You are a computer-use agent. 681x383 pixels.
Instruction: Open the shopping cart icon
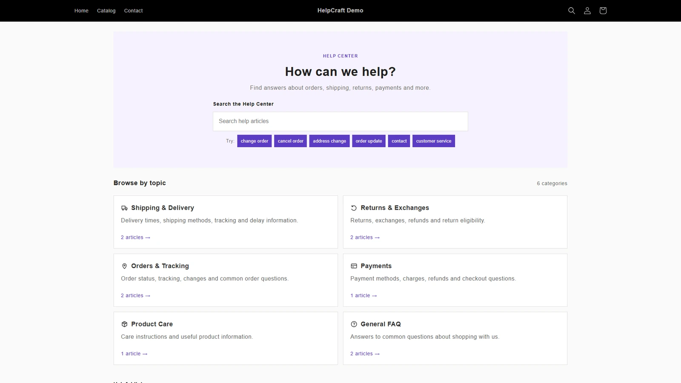click(x=603, y=11)
